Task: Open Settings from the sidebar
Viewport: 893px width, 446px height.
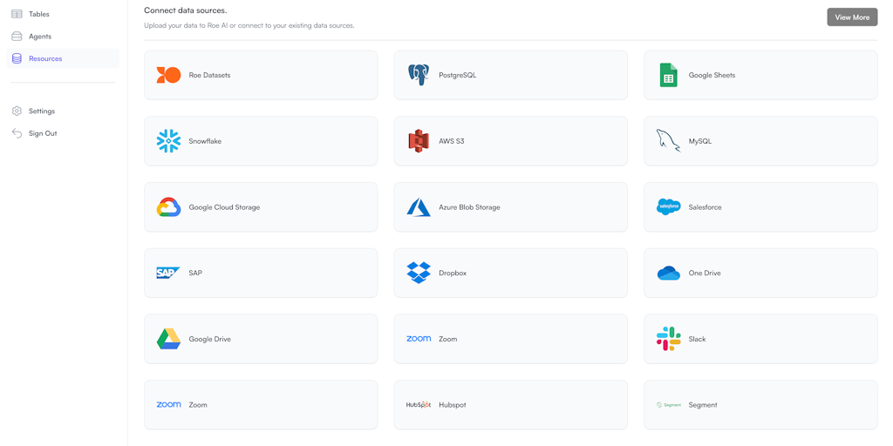Action: pos(41,111)
